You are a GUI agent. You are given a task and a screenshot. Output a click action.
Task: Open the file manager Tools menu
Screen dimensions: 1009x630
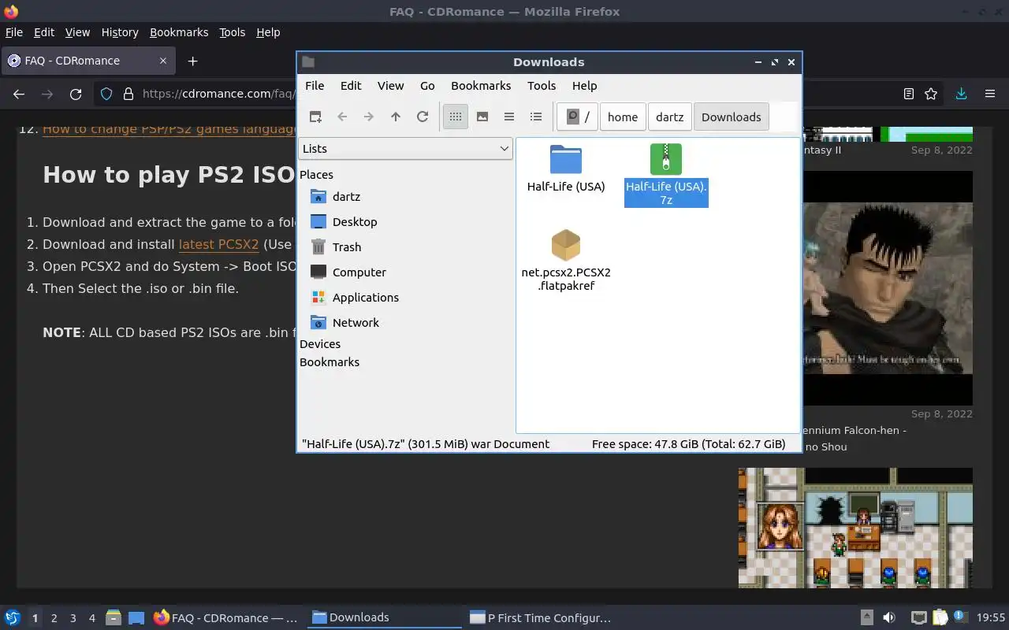coord(542,86)
